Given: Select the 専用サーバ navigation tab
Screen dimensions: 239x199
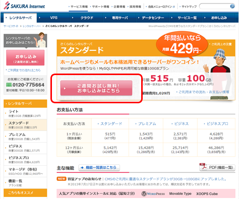Looking at the screenshot, I should click(x=120, y=18).
